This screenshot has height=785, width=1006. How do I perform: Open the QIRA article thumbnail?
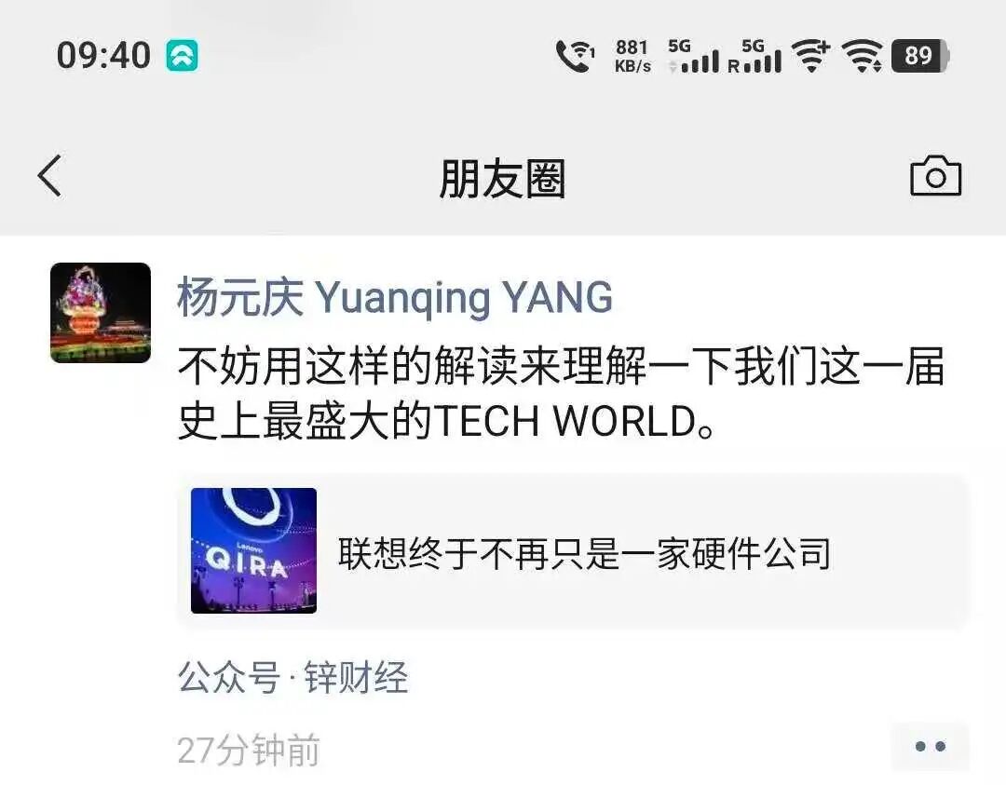pyautogui.click(x=253, y=550)
